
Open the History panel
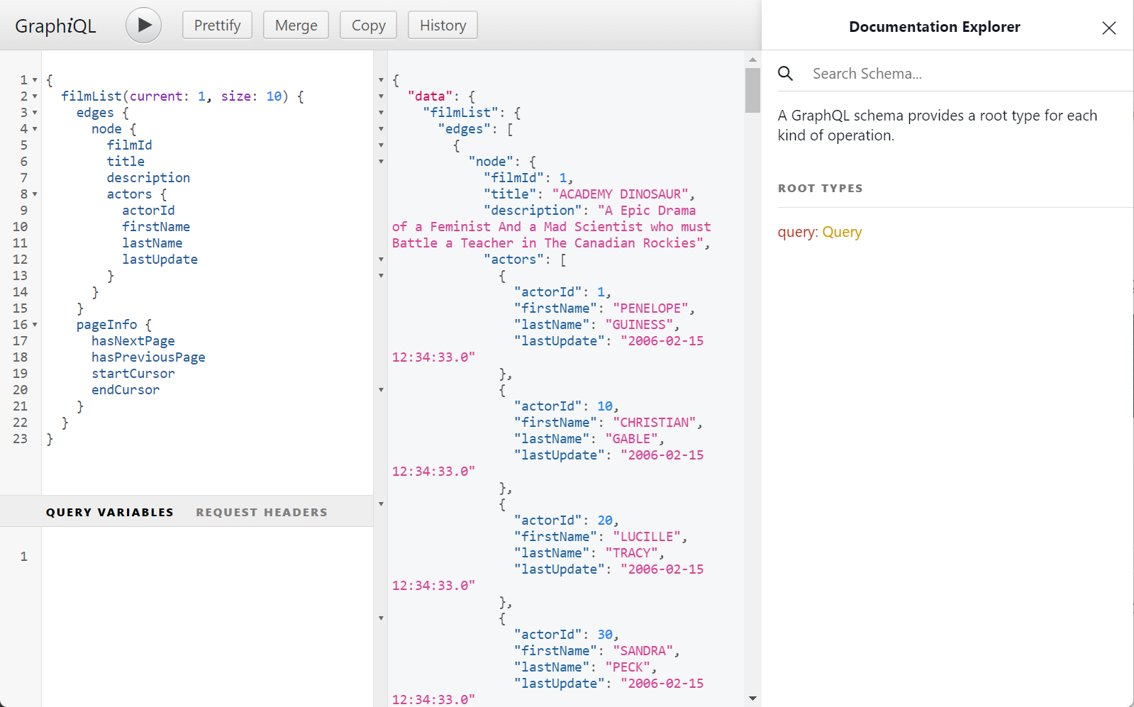pyautogui.click(x=443, y=26)
